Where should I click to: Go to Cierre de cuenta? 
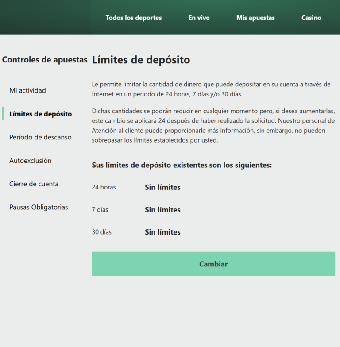coord(34,184)
